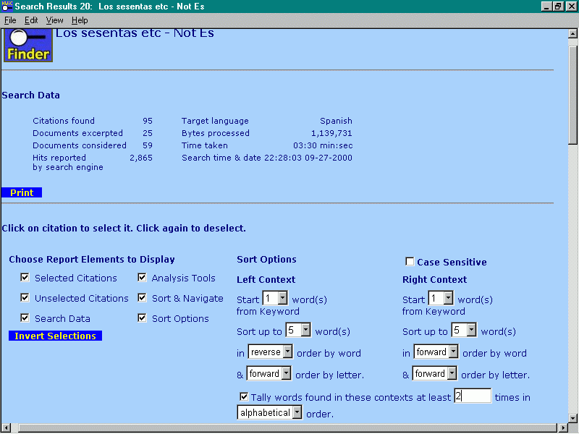The height and width of the screenshot is (434, 579).
Task: Click the 'Left Context' heading
Action: click(266, 279)
